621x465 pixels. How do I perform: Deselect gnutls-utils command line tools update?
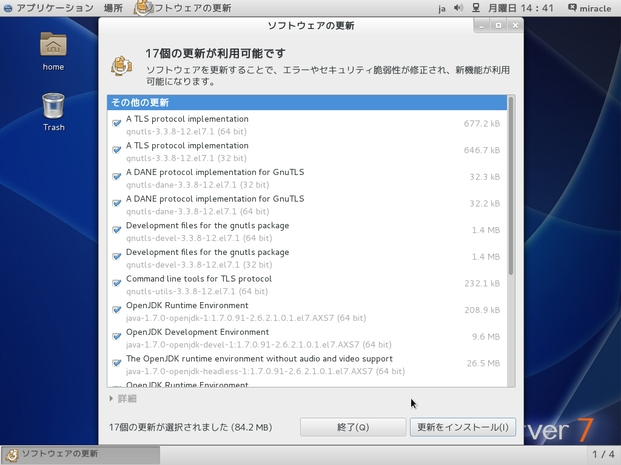[x=116, y=283]
